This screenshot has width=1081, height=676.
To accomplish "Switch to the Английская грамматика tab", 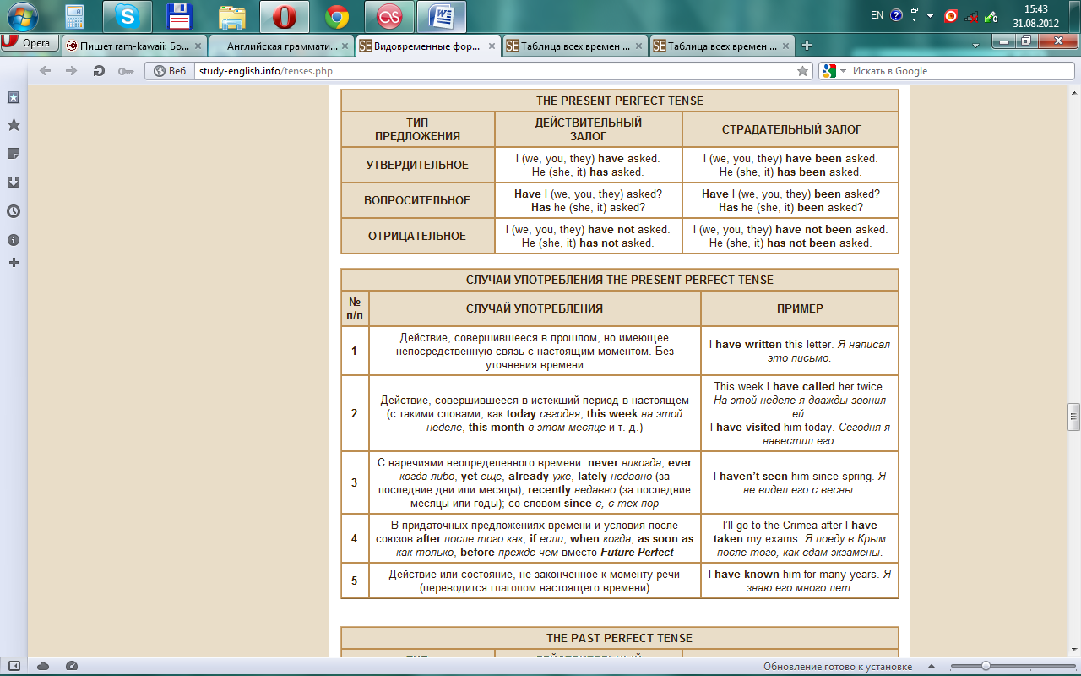I will [280, 46].
